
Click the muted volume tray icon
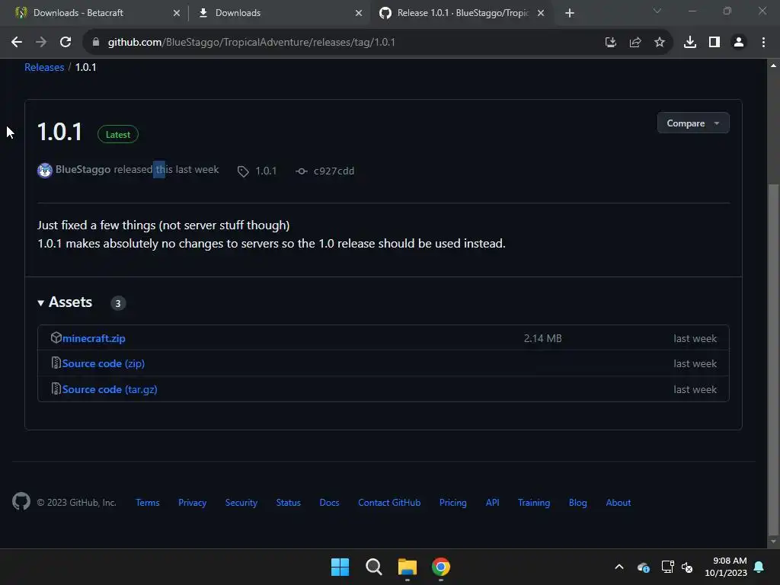(x=687, y=567)
